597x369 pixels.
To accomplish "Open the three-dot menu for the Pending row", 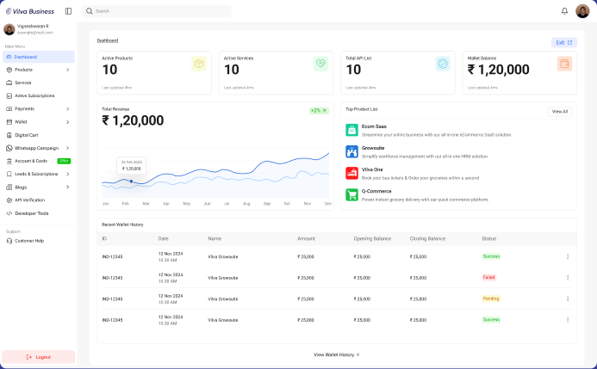I will click(568, 298).
